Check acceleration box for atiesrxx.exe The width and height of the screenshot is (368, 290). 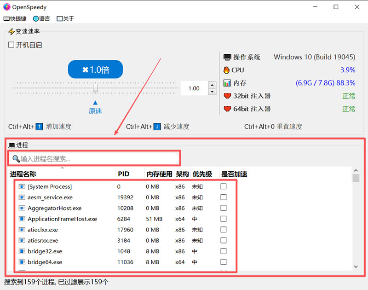coord(224,240)
